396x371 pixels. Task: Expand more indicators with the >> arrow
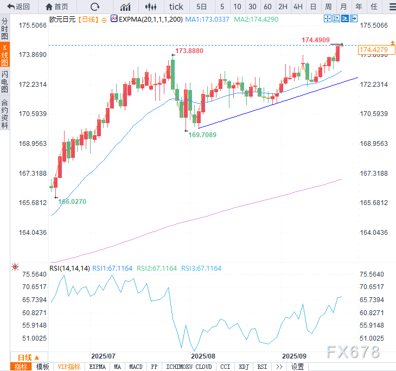279,367
